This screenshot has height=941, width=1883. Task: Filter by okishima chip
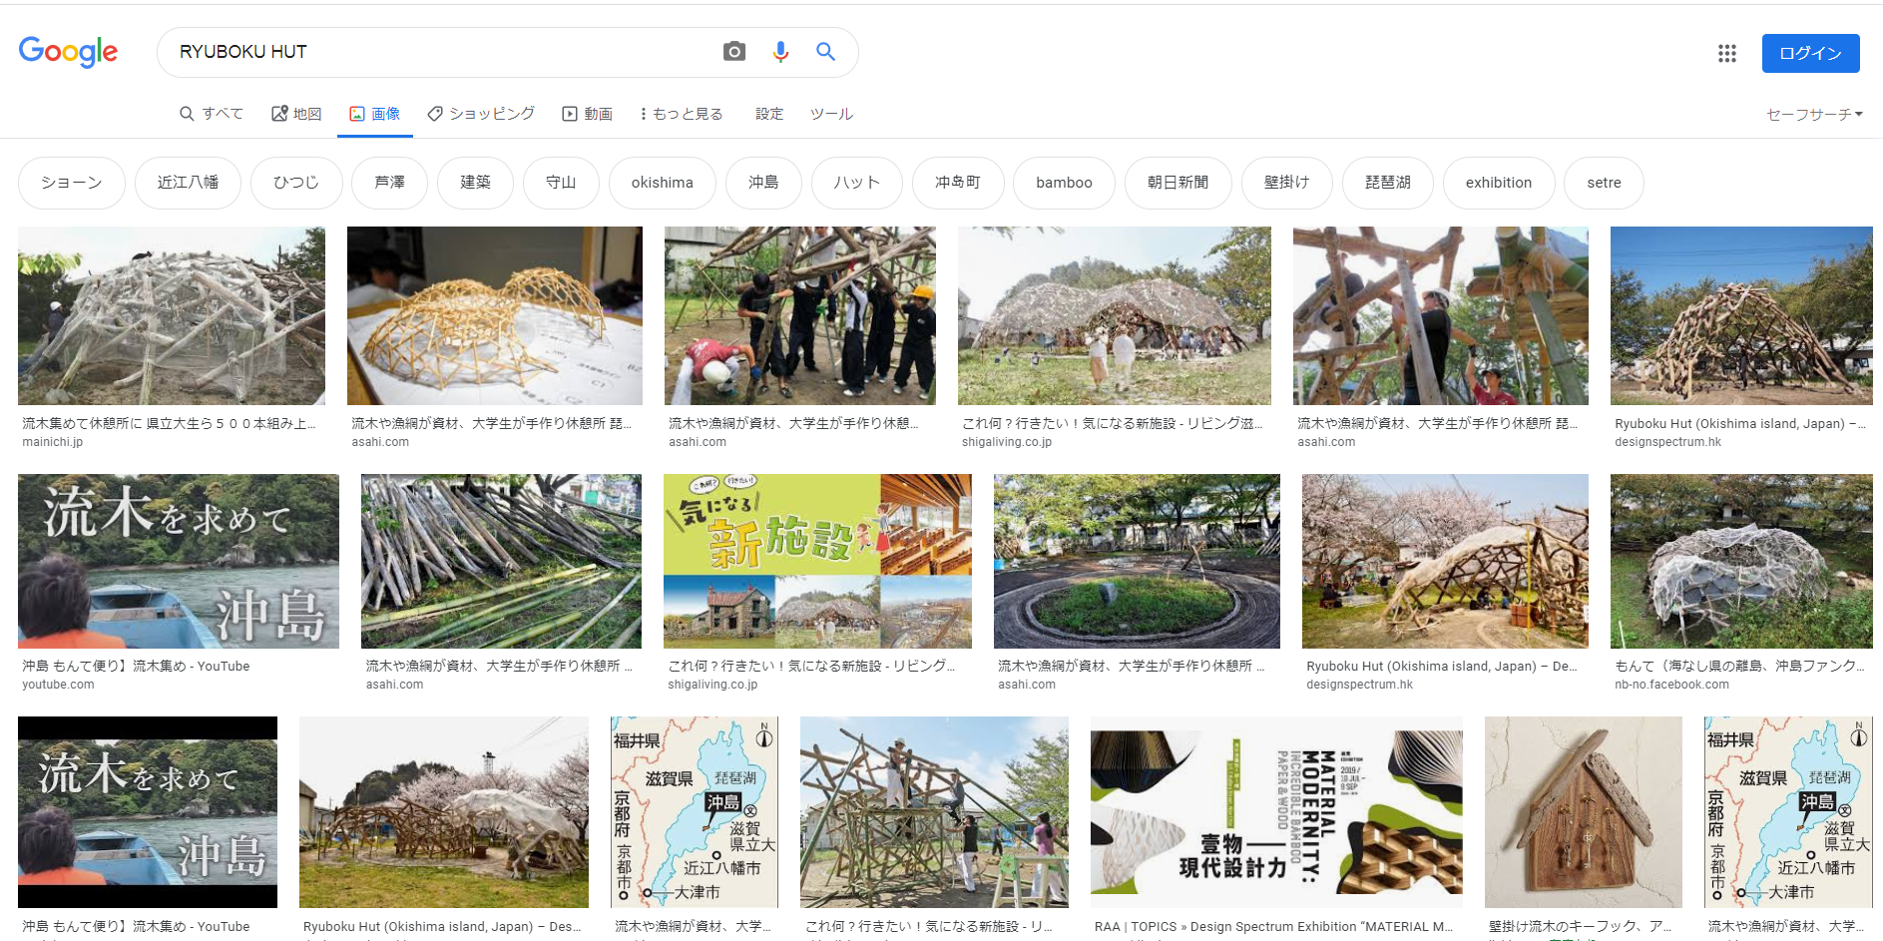pos(663,183)
